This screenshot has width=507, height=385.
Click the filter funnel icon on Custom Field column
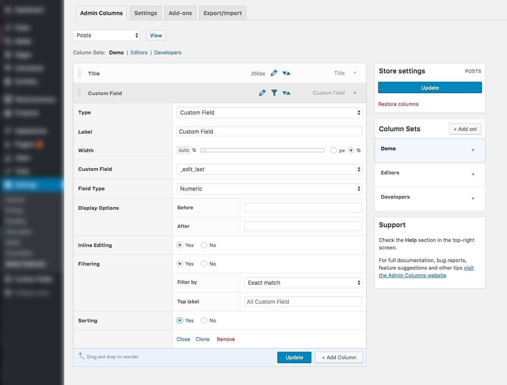(274, 93)
